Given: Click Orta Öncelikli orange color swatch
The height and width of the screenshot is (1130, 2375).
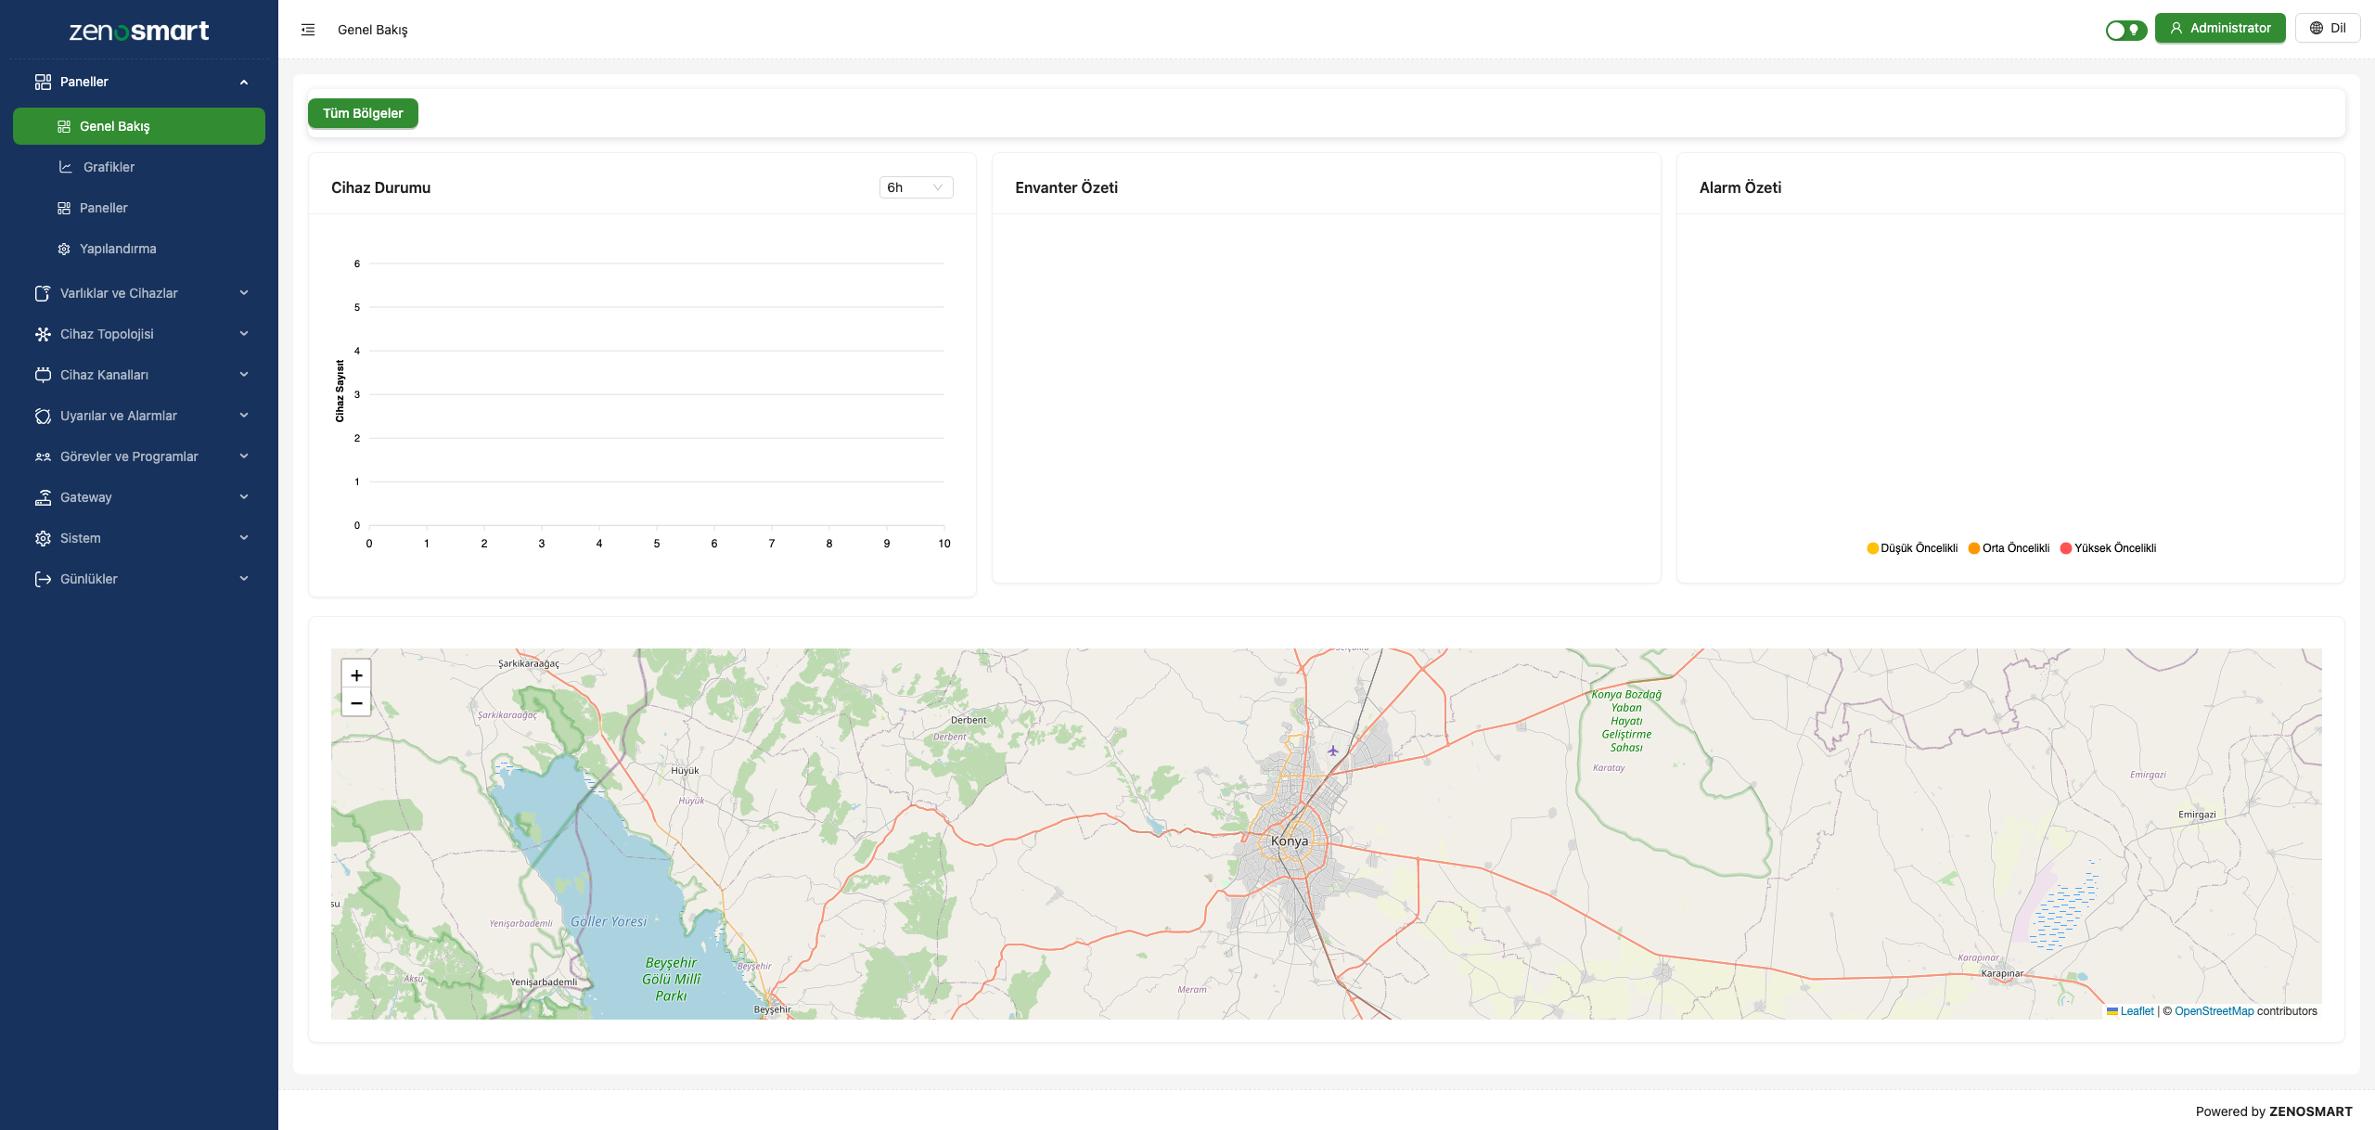Looking at the screenshot, I should click(x=1974, y=548).
